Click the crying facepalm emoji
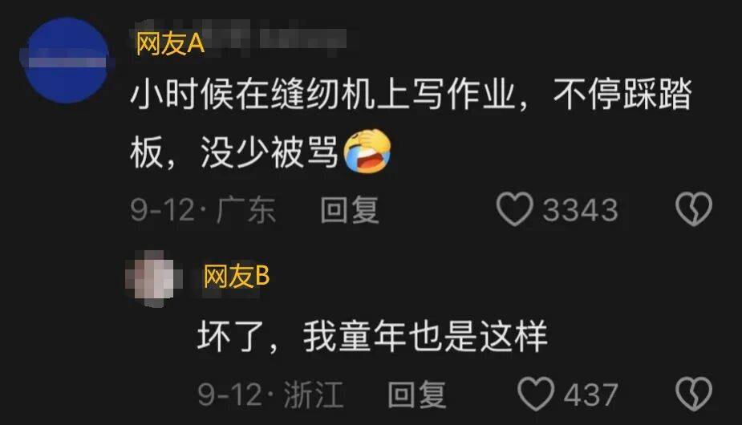 (367, 152)
